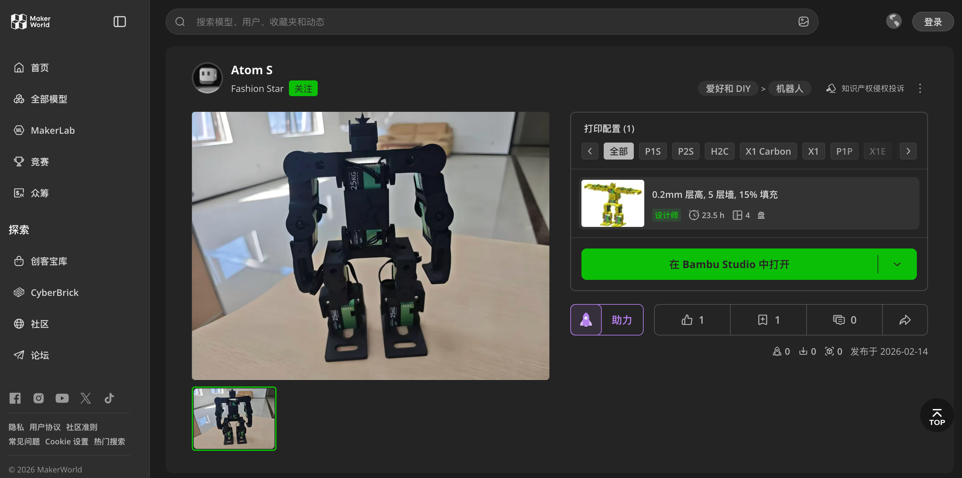Open image search camera icon
The width and height of the screenshot is (962, 478).
pyautogui.click(x=803, y=22)
